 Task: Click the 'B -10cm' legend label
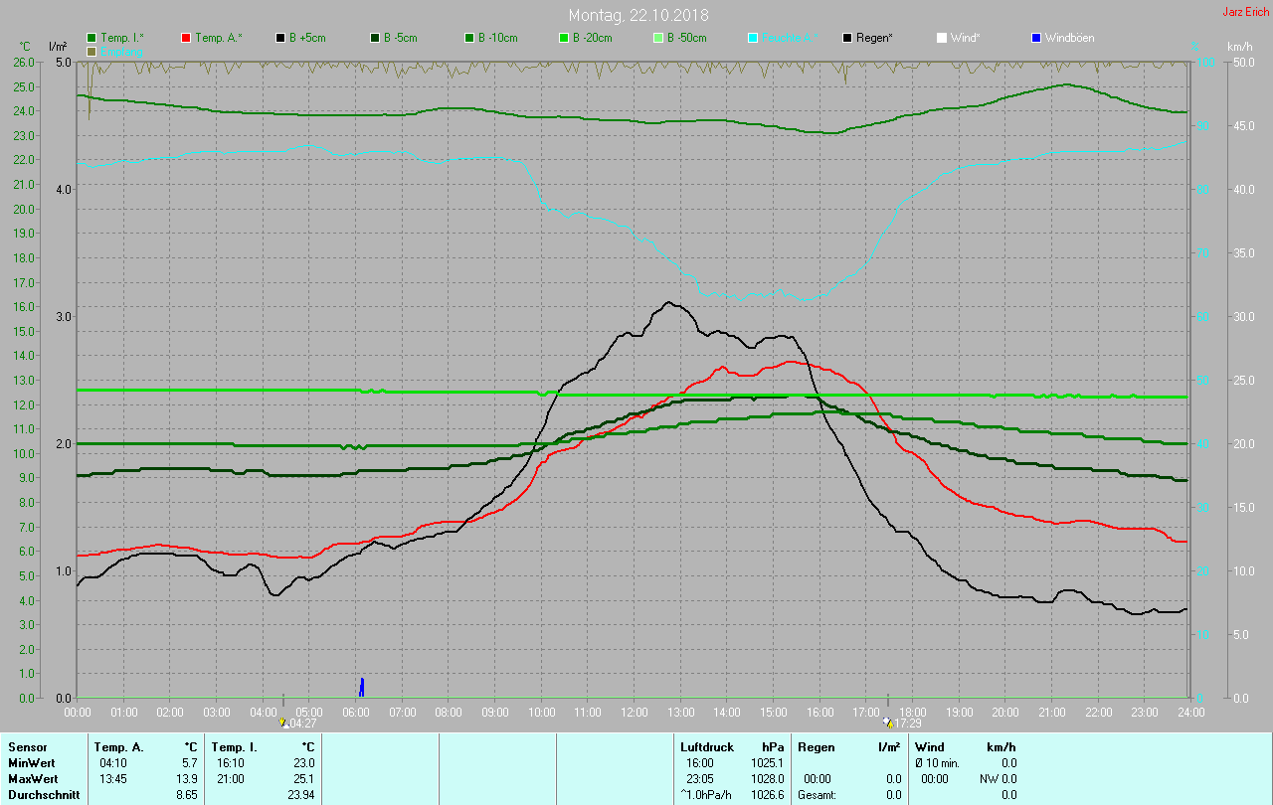pos(498,38)
